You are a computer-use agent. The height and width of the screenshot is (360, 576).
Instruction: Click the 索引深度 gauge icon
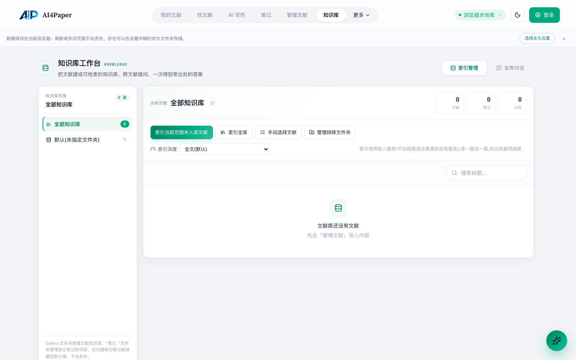pos(153,149)
